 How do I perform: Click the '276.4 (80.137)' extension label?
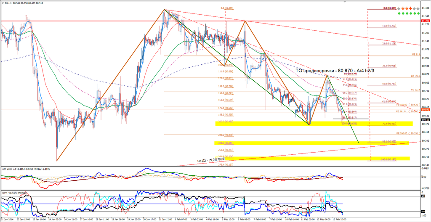[226, 164]
